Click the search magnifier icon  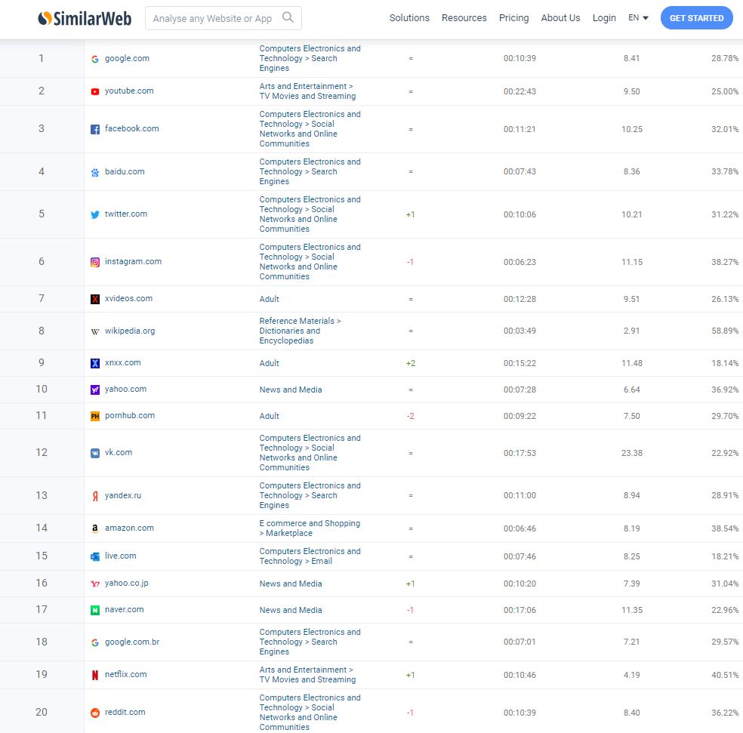(288, 17)
